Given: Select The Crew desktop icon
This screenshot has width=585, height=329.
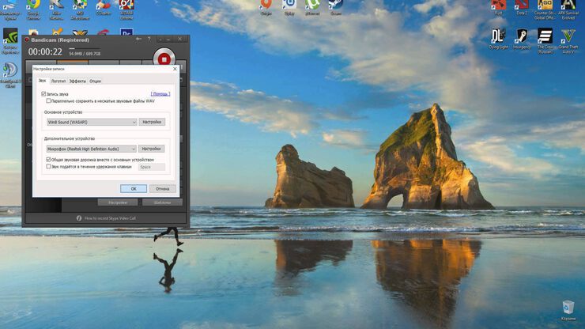Looking at the screenshot, I should (545, 40).
